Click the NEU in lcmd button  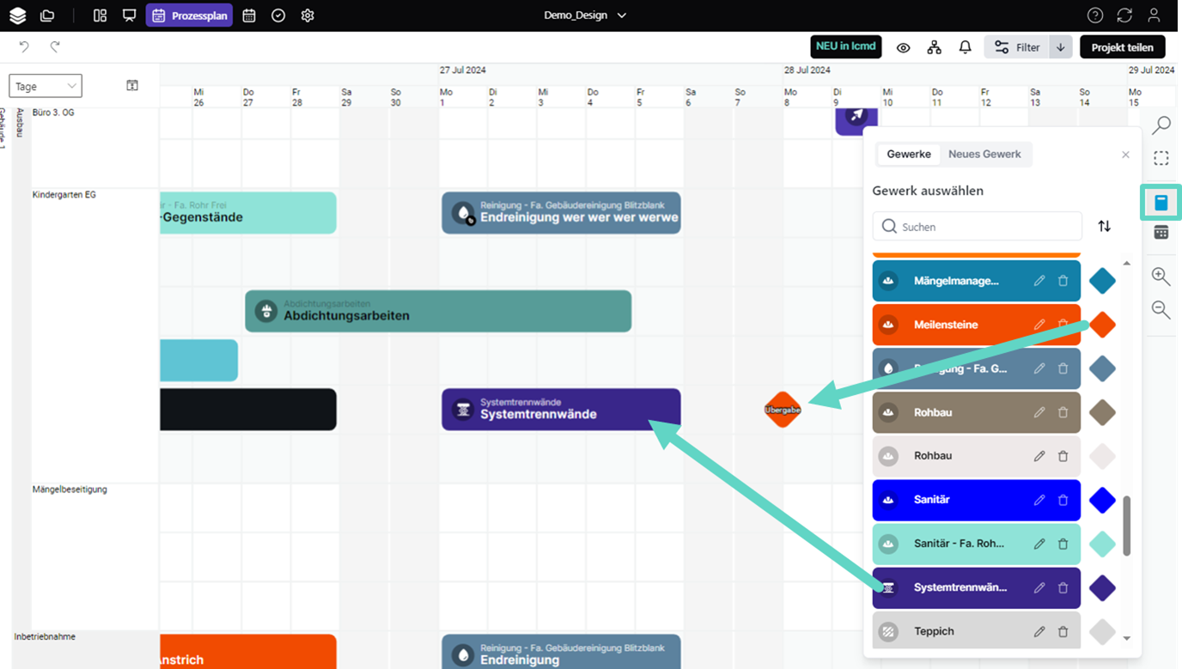pyautogui.click(x=845, y=46)
